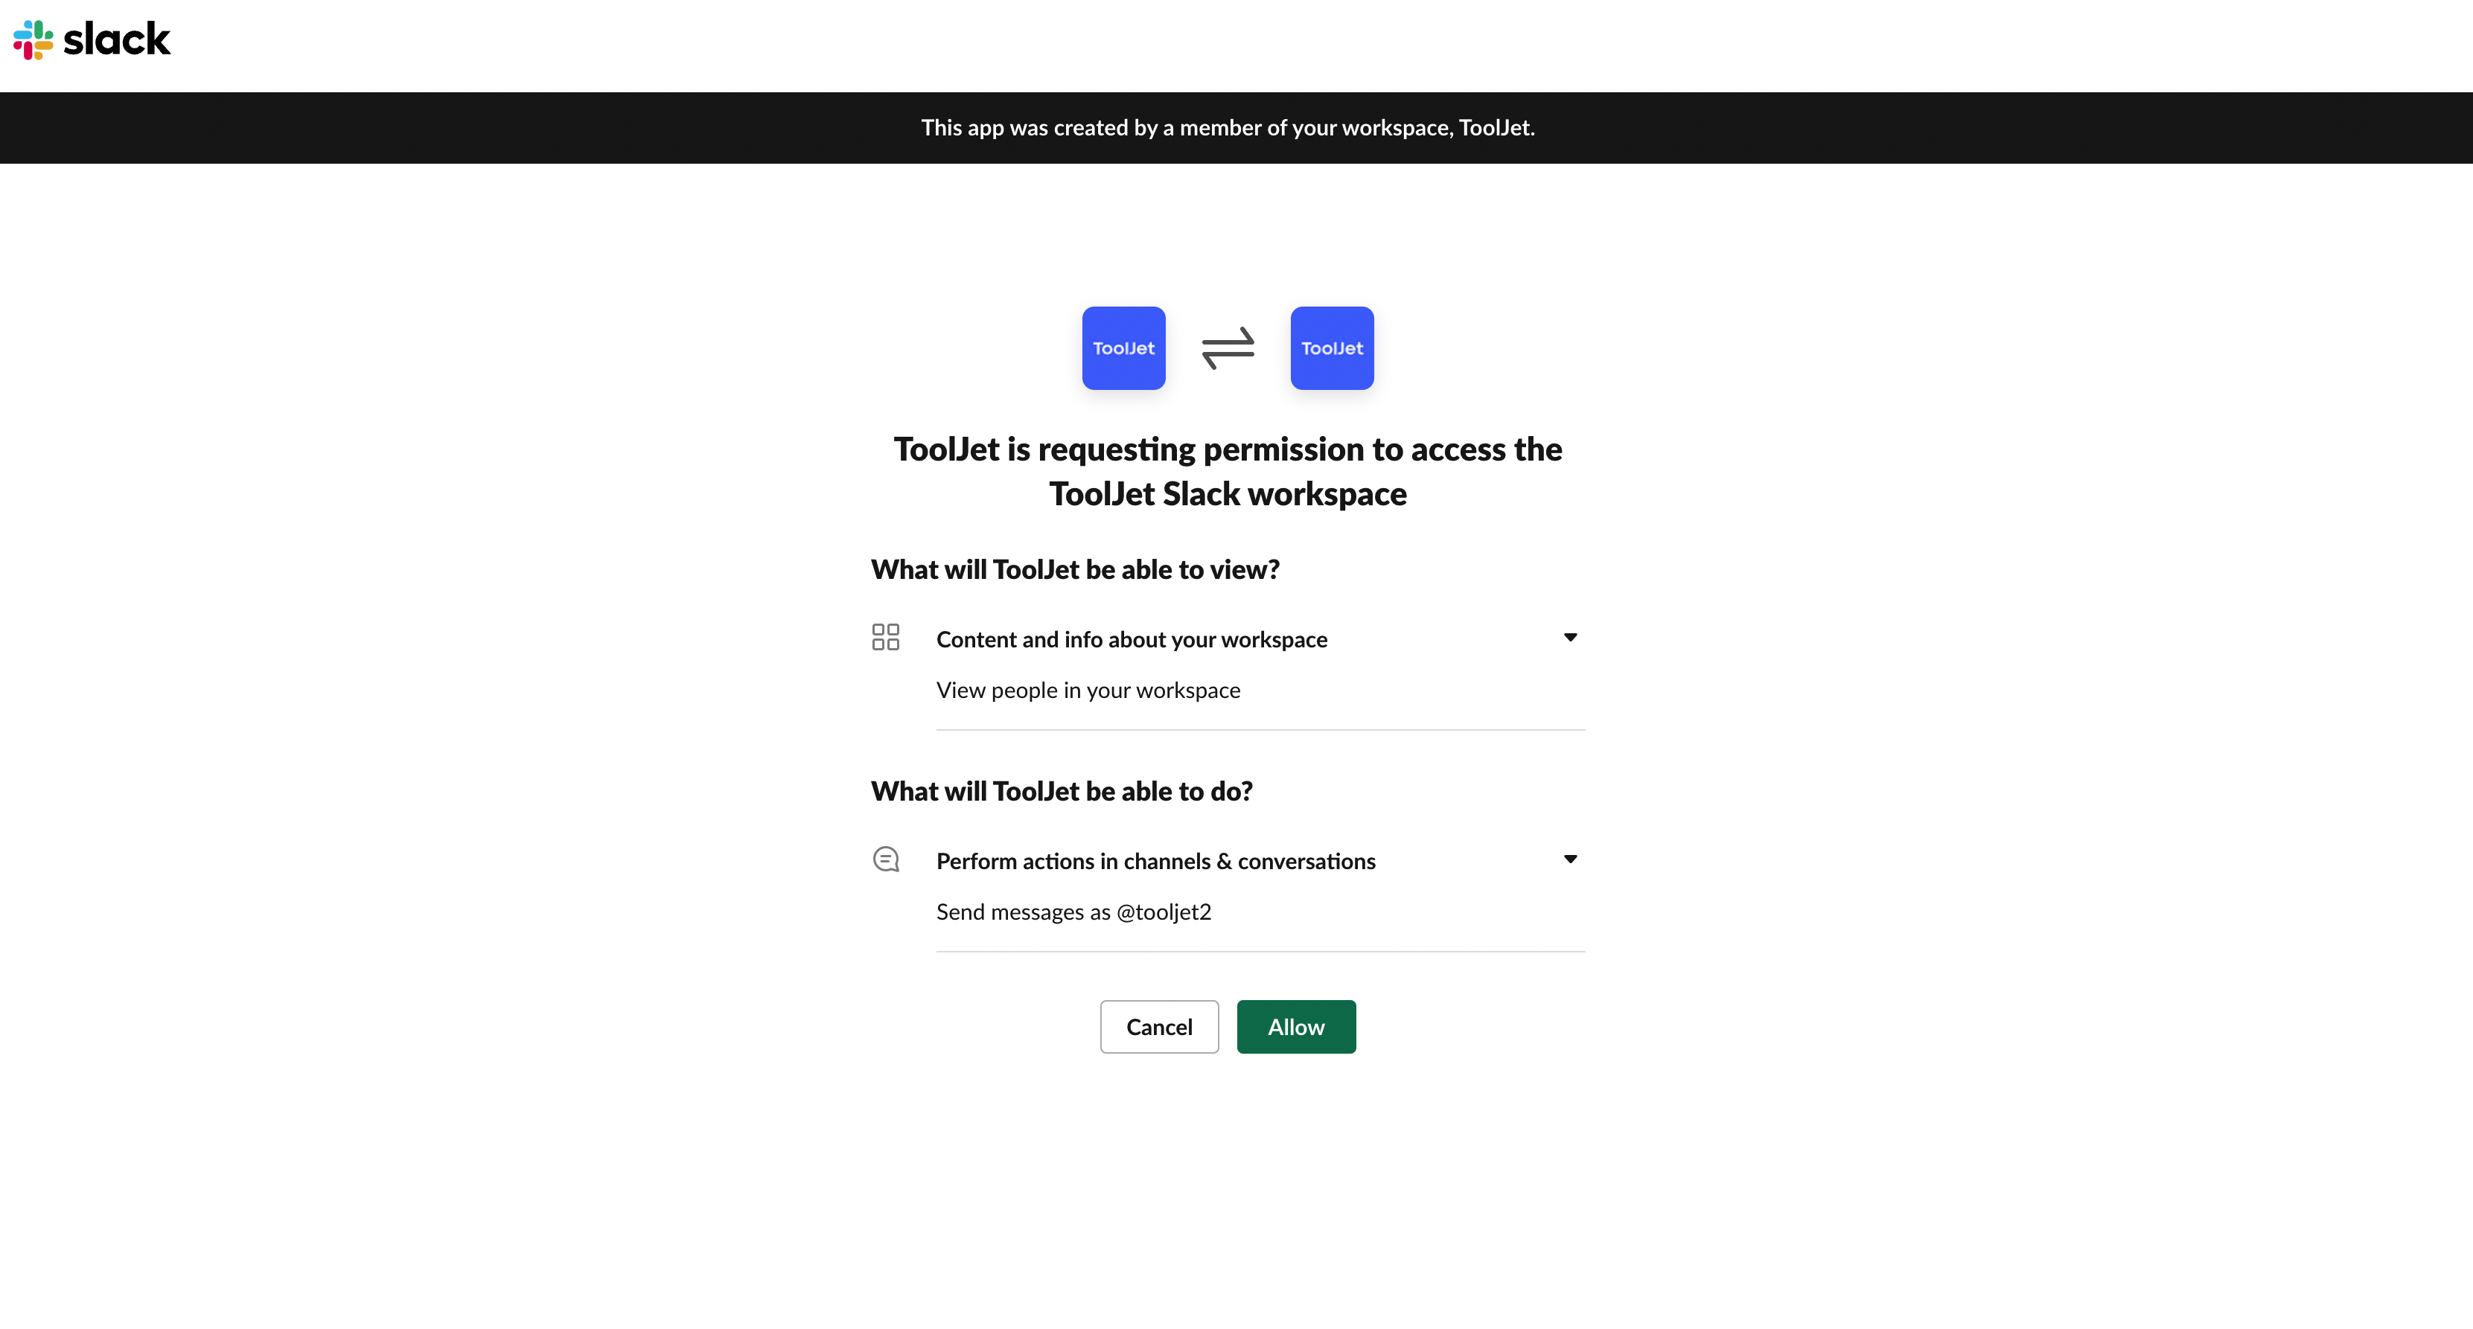Expand the workspace content and info arrow
This screenshot has width=2473, height=1329.
click(x=1569, y=637)
